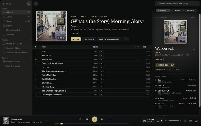Pause playback with the gold button
Image resolution: width=201 pixels, height=126 pixels.
coord(94,119)
